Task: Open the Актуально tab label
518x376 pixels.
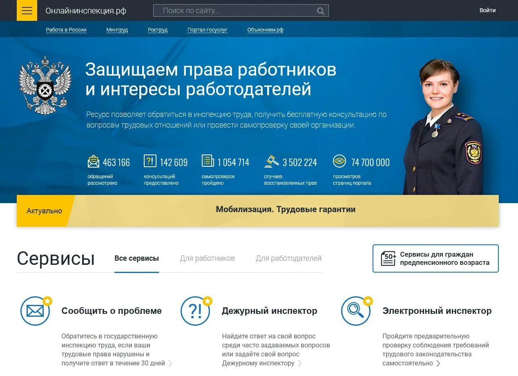Action: pyautogui.click(x=45, y=211)
